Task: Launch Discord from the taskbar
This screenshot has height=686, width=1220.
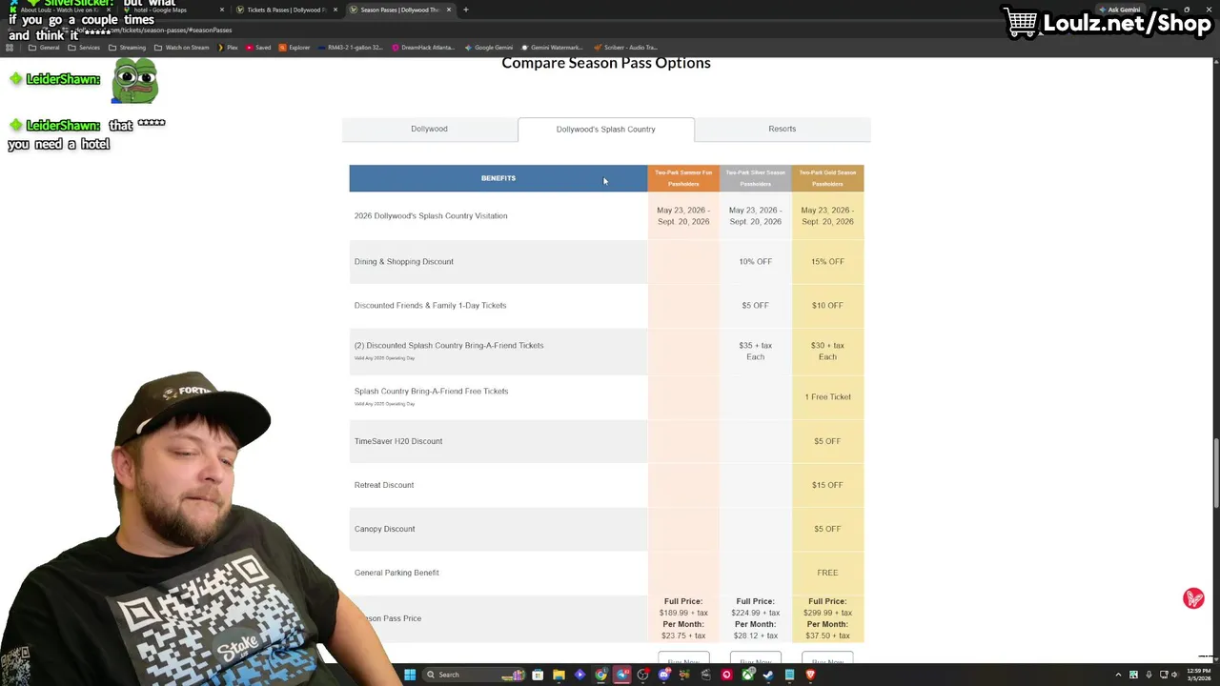Action: pos(664,675)
